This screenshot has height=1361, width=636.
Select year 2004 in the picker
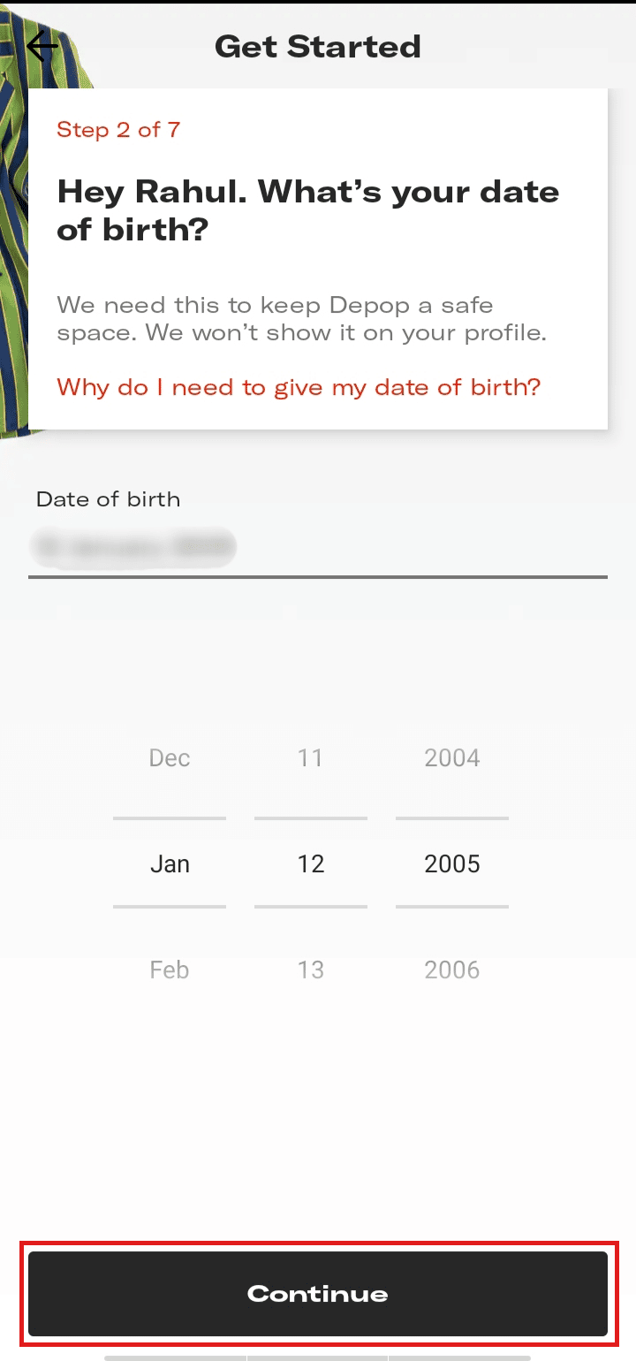(451, 758)
